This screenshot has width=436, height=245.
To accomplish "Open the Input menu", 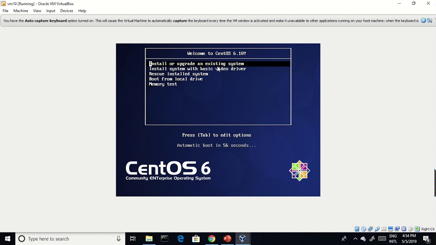I will [51, 11].
